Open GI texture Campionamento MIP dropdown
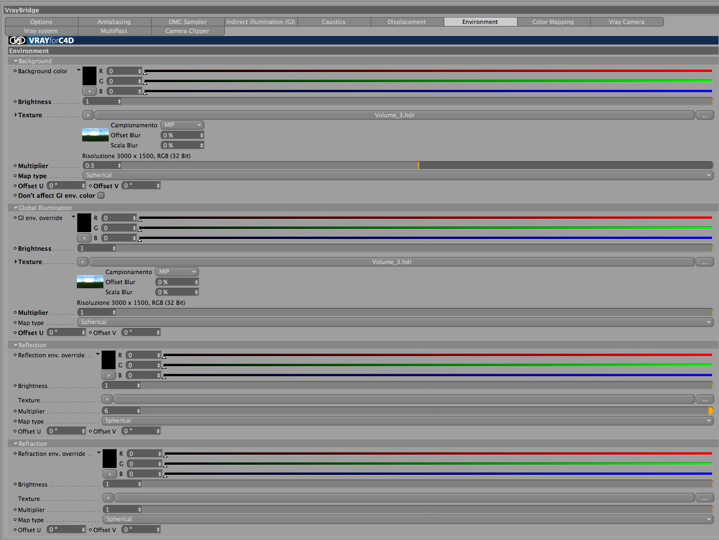This screenshot has width=719, height=540. (177, 272)
